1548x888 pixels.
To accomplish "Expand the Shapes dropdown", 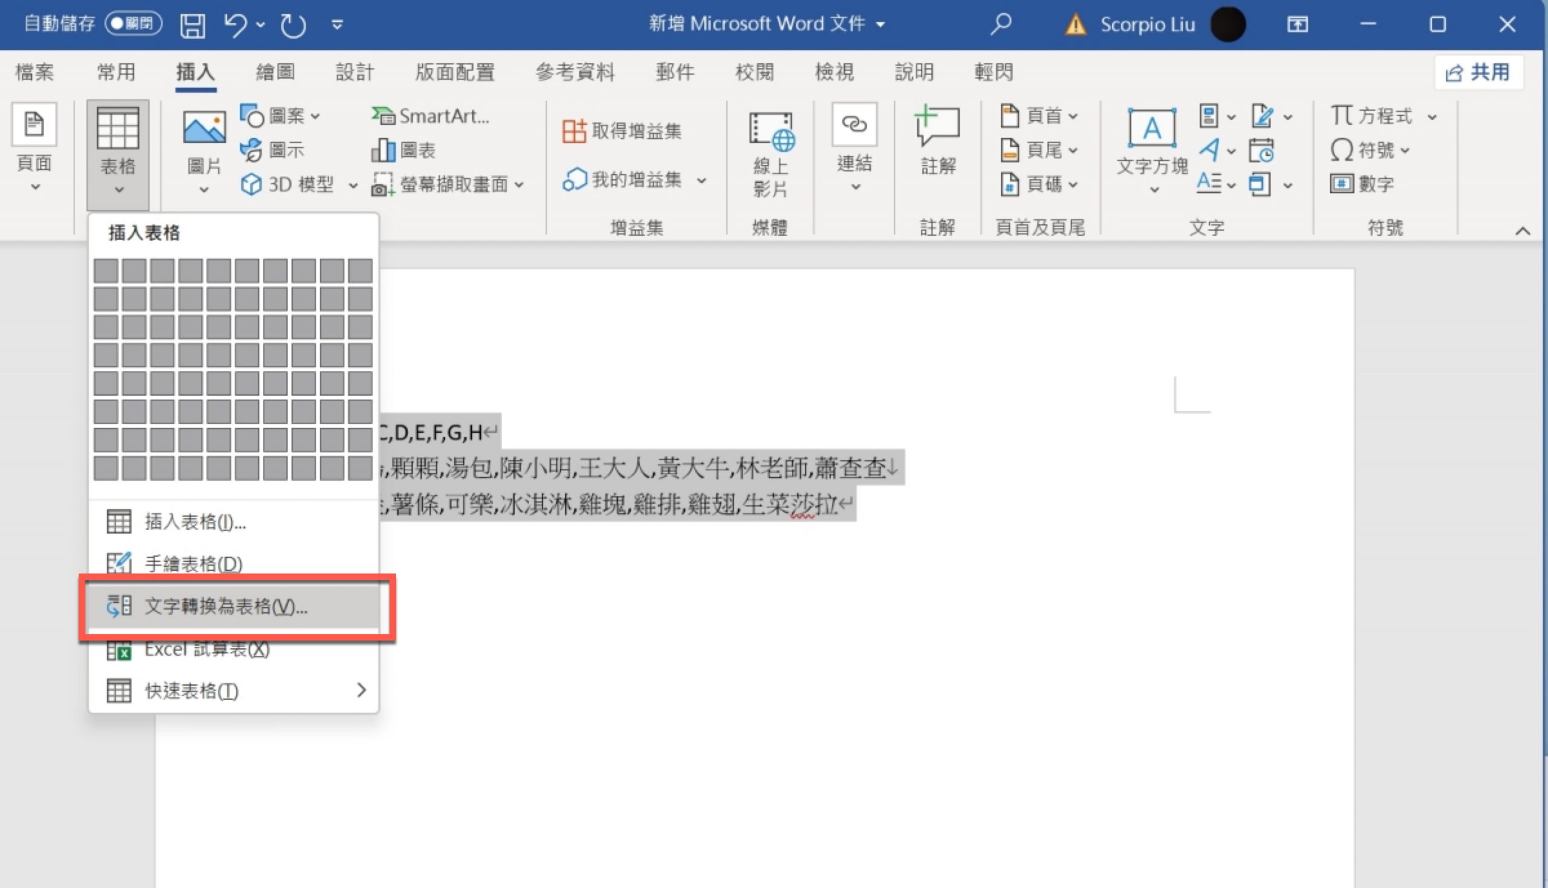I will pyautogui.click(x=315, y=116).
